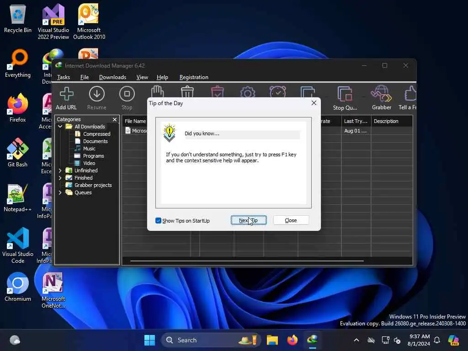The image size is (468, 351).
Task: Click the weather widget in taskbar
Action: coord(15,340)
